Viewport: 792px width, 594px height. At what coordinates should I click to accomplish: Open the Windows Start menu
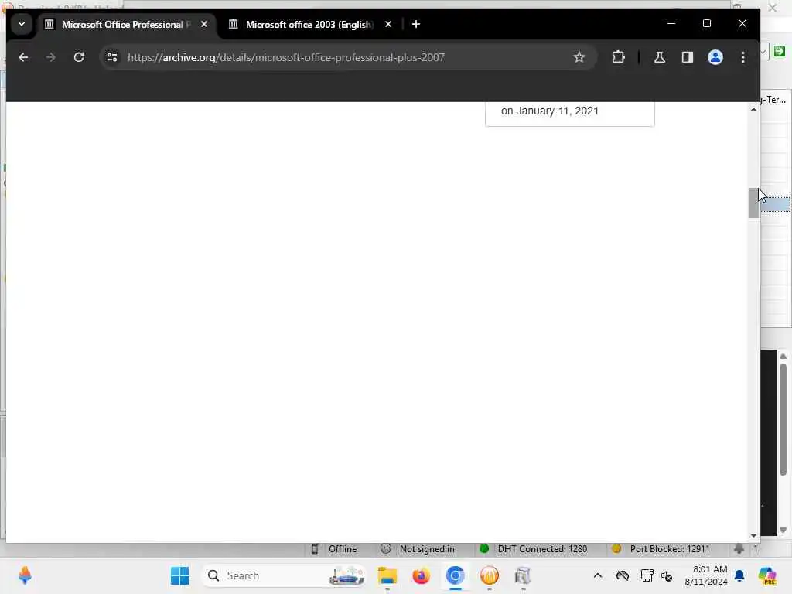[x=179, y=575]
